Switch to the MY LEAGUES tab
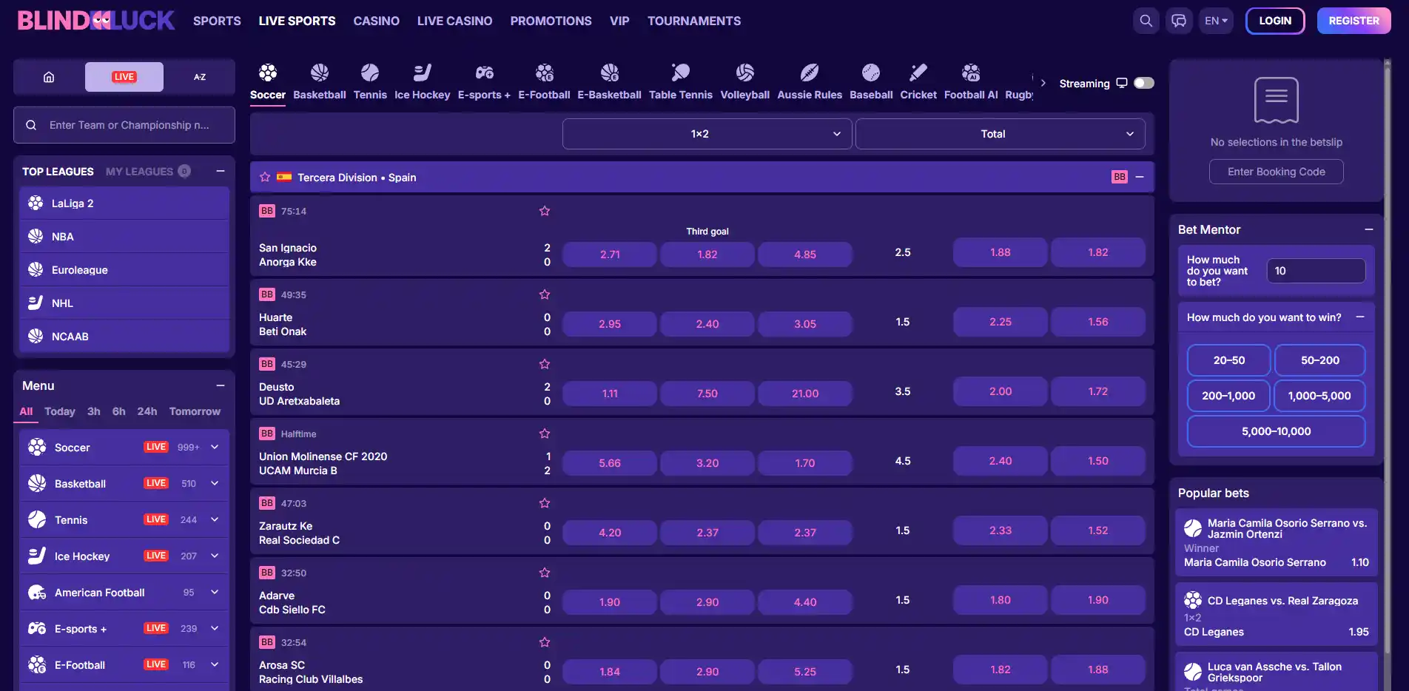Viewport: 1409px width, 691px height. coord(148,172)
